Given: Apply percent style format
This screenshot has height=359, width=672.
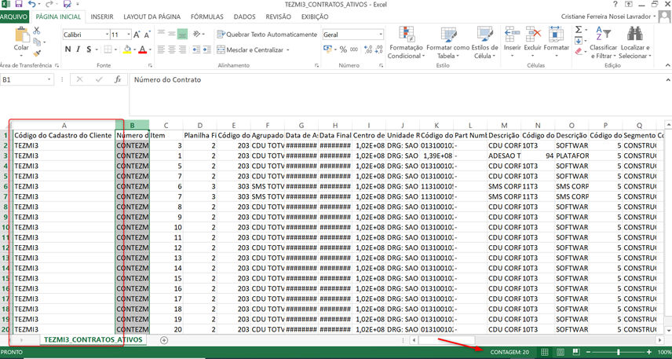Looking at the screenshot, I should click(x=343, y=49).
